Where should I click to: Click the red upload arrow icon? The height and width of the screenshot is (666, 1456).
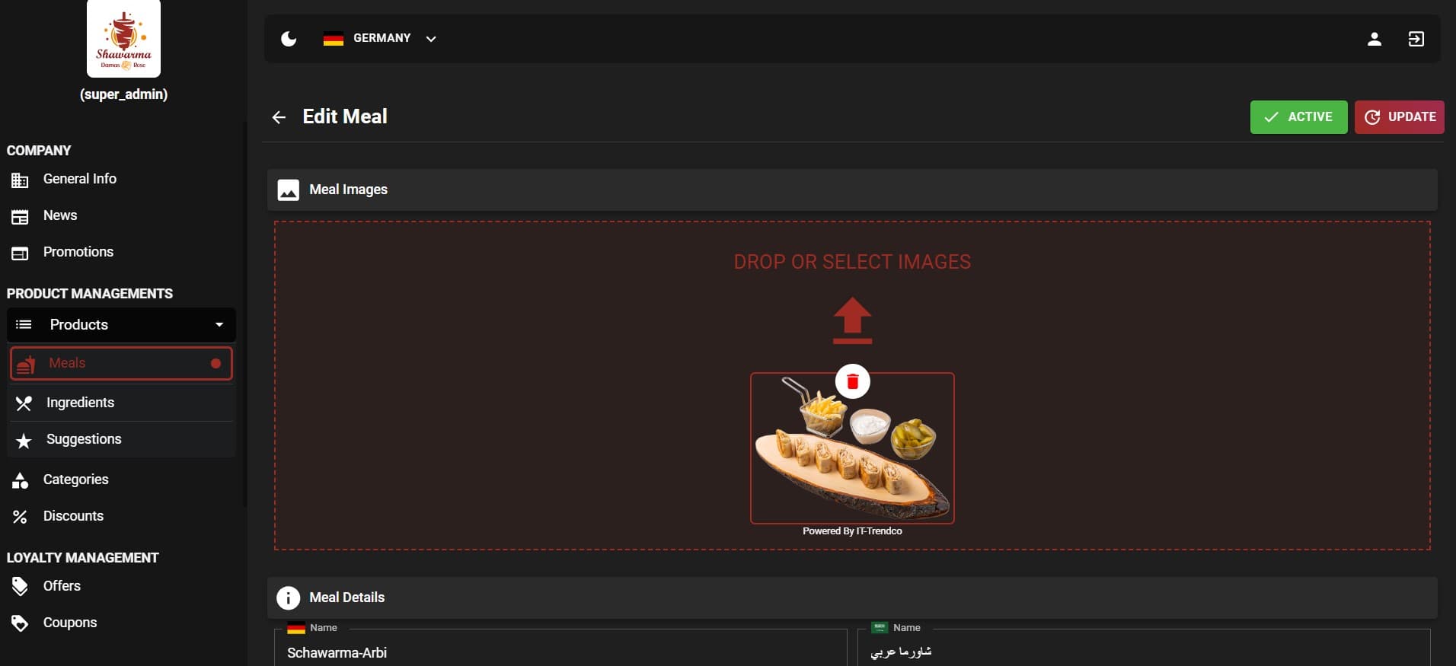(852, 320)
